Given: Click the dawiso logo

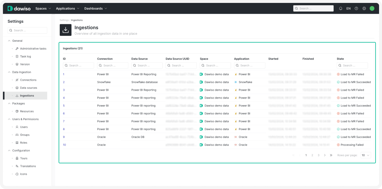Looking at the screenshot, I should click(x=18, y=8).
